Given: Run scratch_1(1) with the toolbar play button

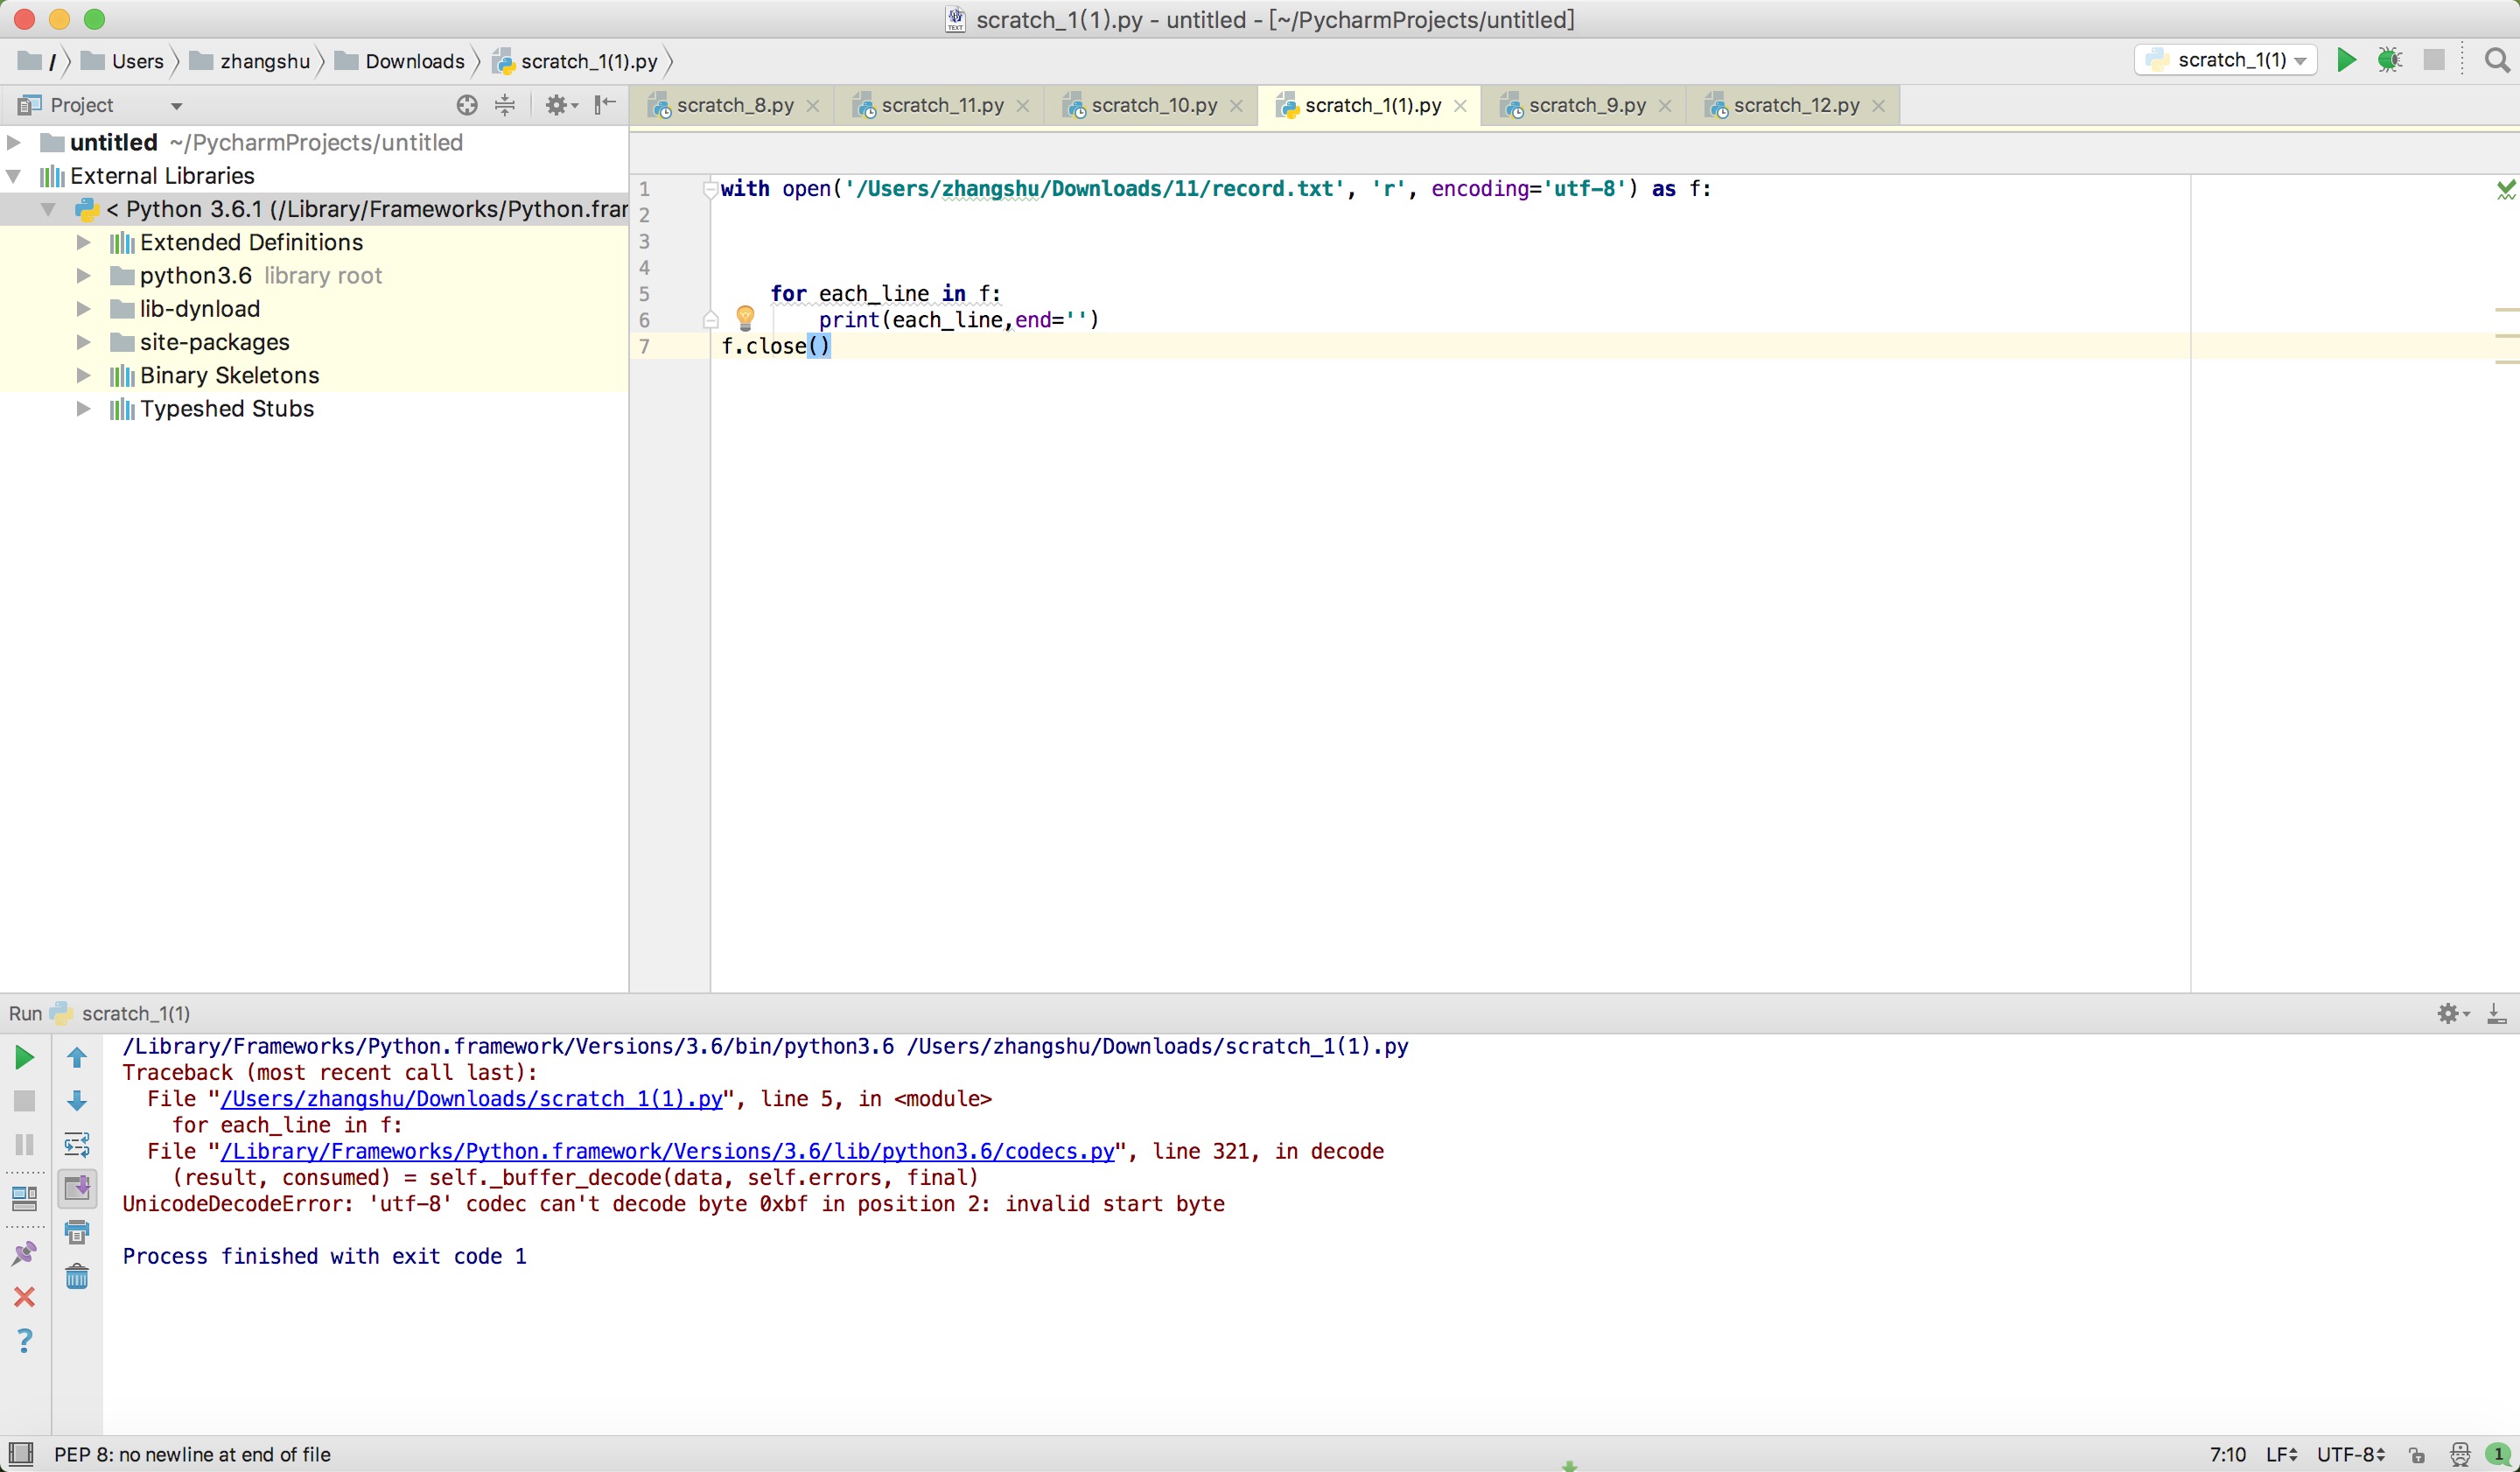Looking at the screenshot, I should [x=2346, y=60].
